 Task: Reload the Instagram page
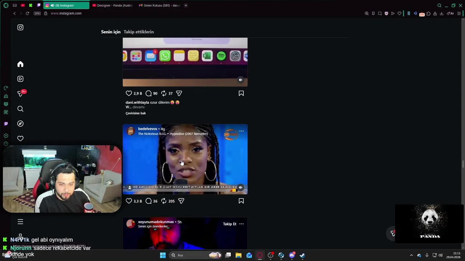(x=27, y=13)
